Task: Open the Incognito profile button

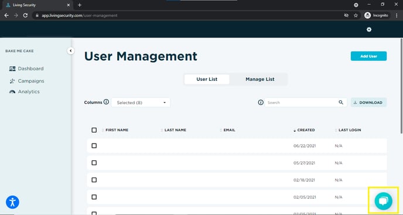Action: [x=377, y=15]
